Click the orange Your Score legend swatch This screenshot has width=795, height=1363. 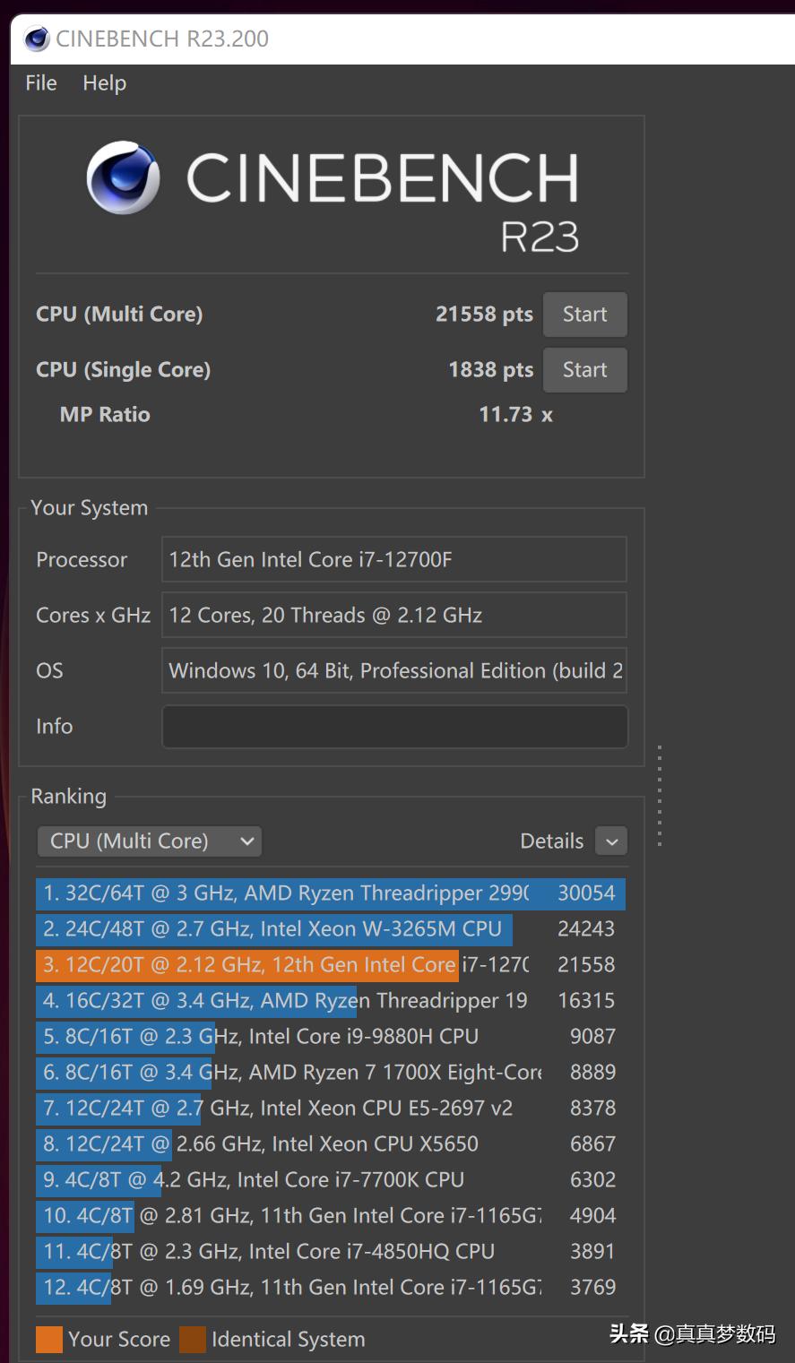49,1340
